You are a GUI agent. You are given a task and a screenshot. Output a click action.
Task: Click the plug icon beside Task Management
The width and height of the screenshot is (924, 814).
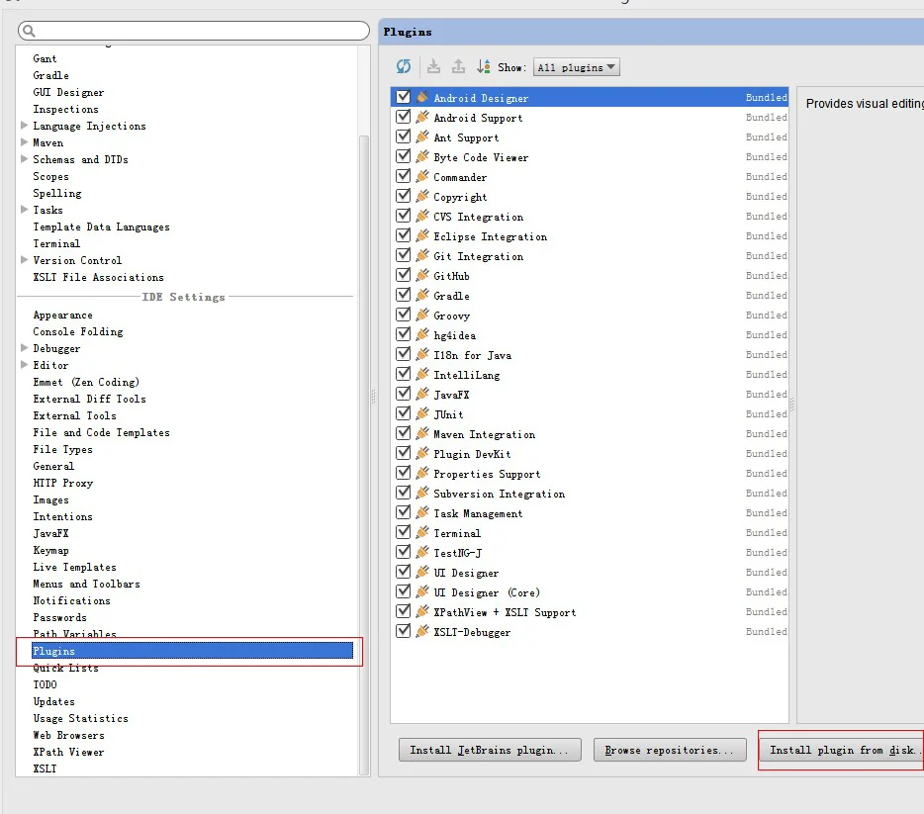(422, 513)
